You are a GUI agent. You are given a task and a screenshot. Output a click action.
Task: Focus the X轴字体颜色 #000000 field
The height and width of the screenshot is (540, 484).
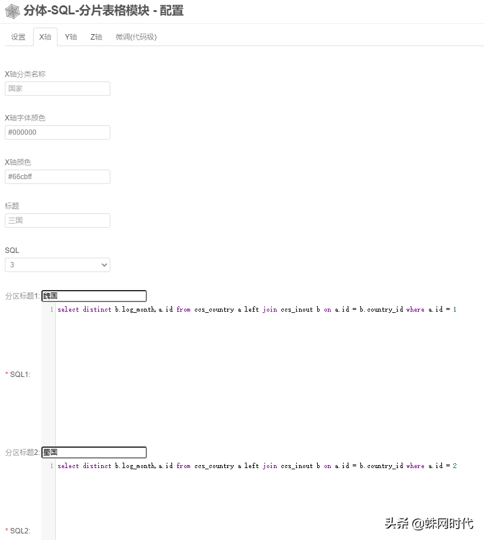(x=58, y=132)
